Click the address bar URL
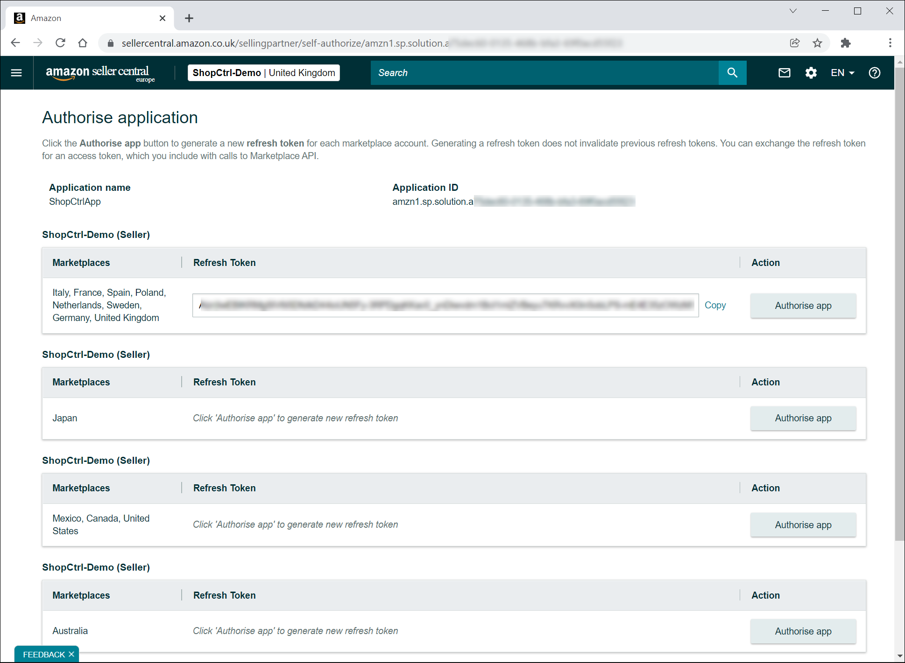The width and height of the screenshot is (905, 663). tap(371, 43)
